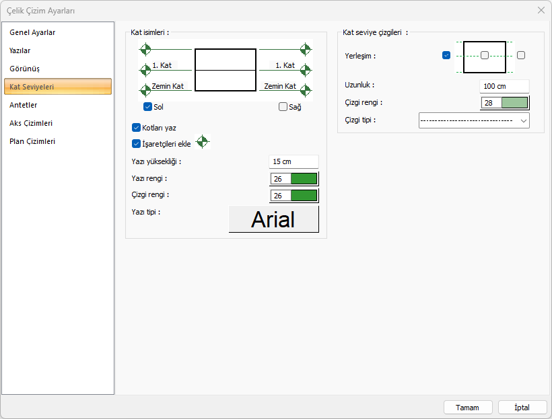Switch to the Antetler section

[24, 105]
